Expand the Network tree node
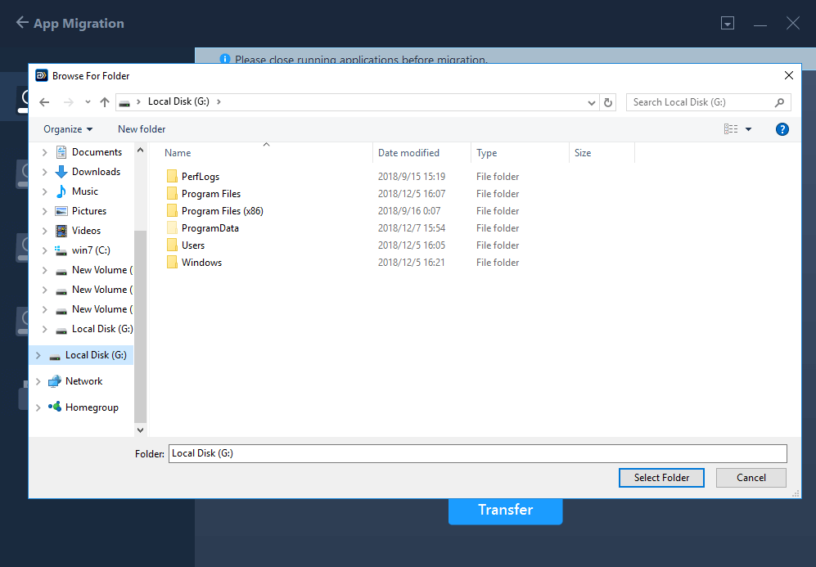 pos(38,381)
